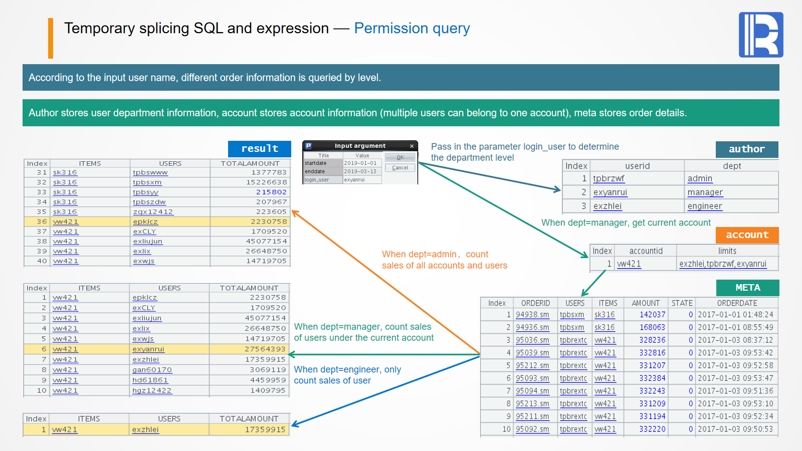Select highlighted epklcz row 36 in result table
802x451 pixels.
click(145, 221)
